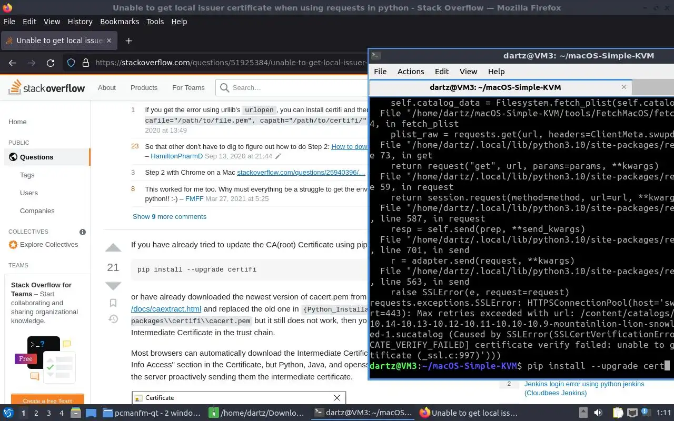
Task: Open Firefox File menu
Action: 9,22
